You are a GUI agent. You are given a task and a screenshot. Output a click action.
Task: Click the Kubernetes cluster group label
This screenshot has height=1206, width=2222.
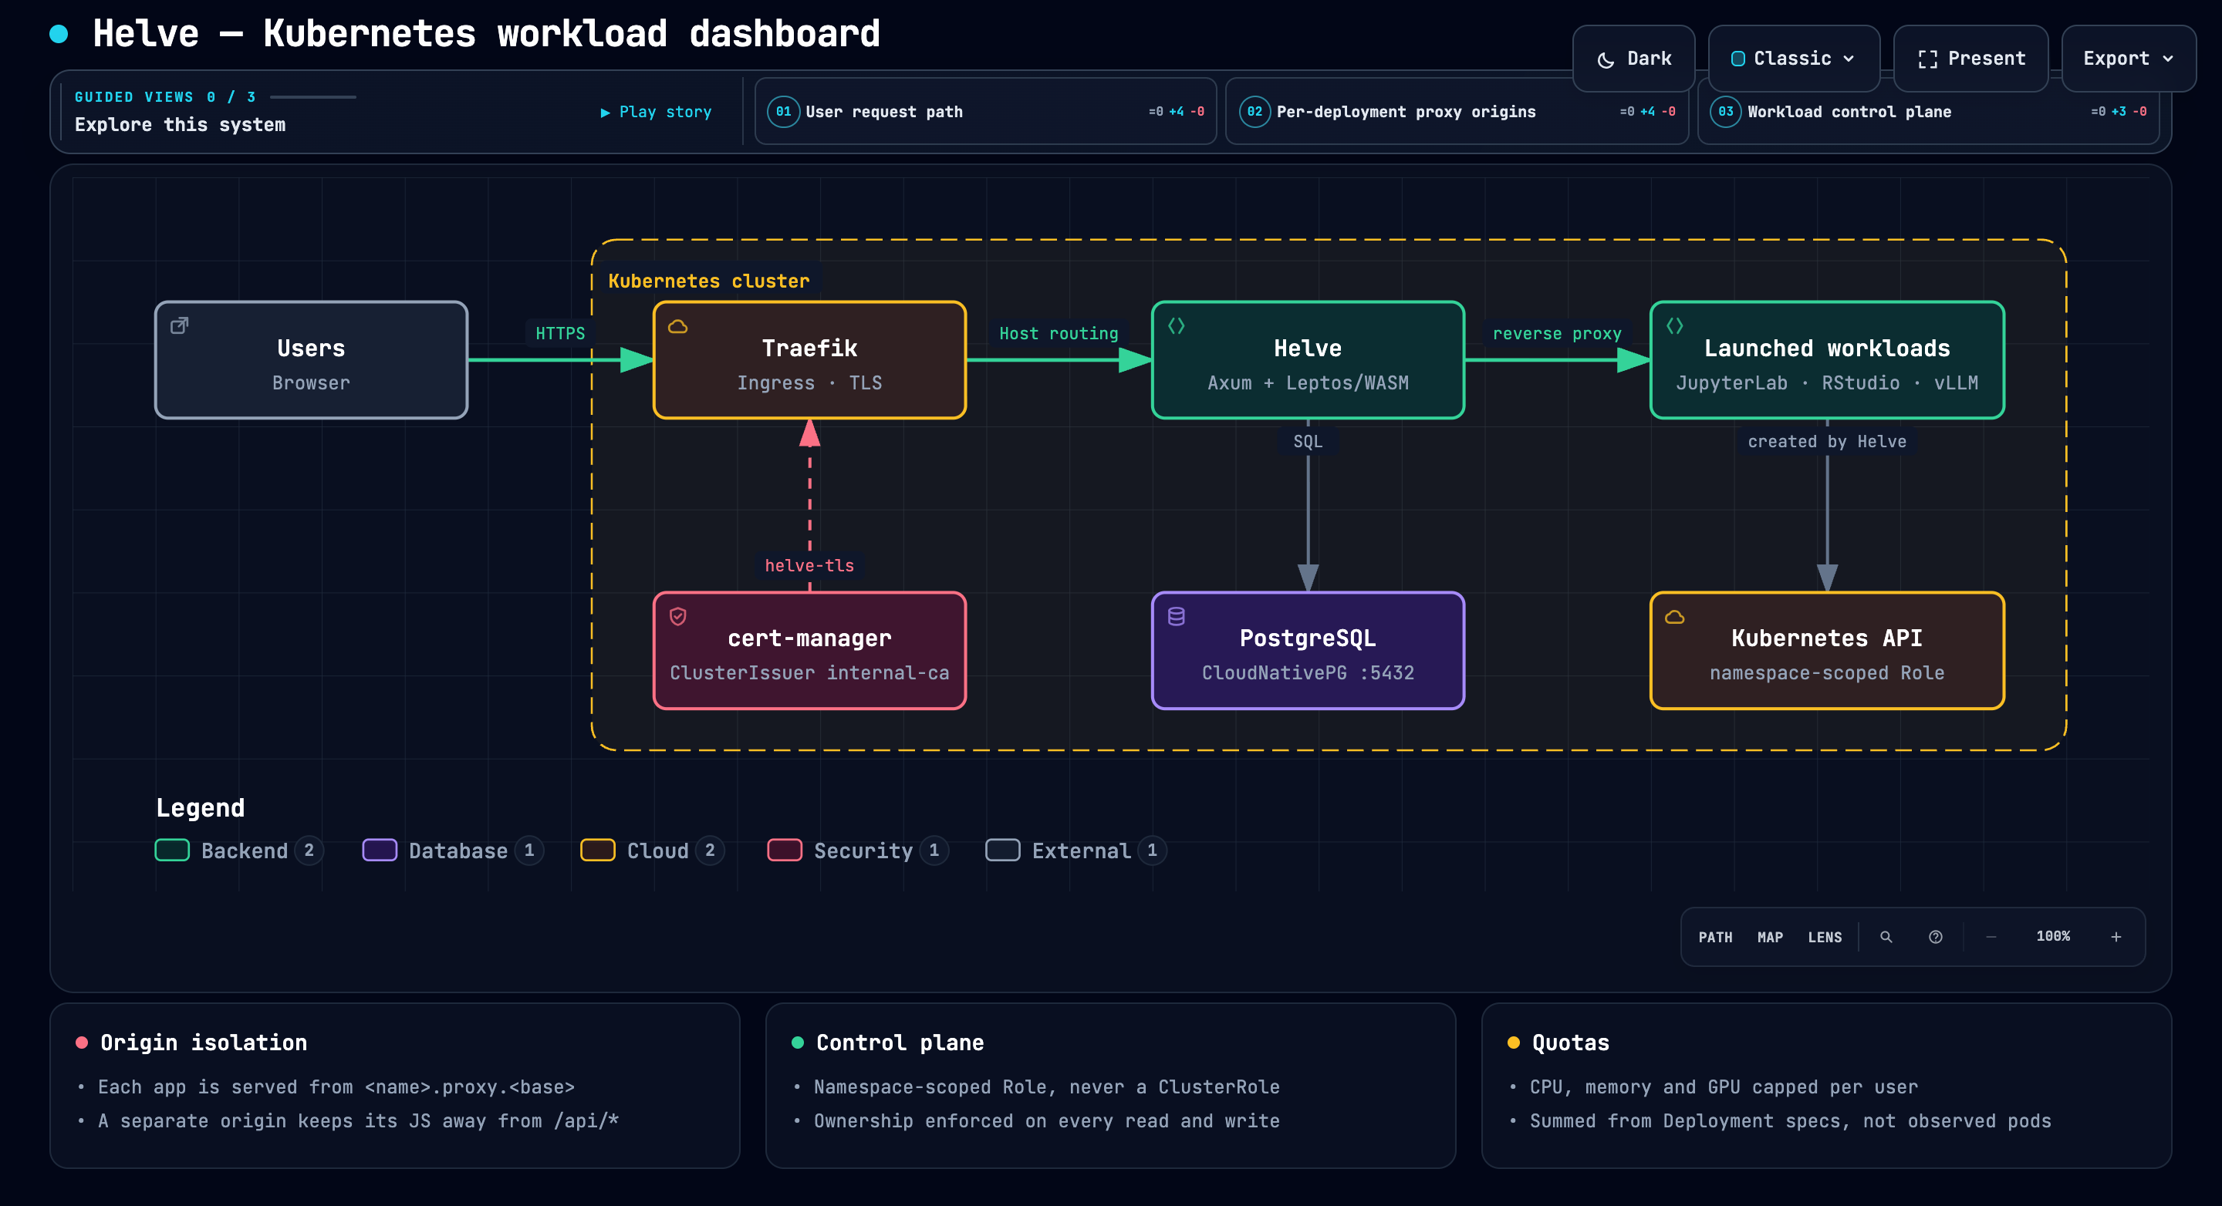[x=709, y=281]
